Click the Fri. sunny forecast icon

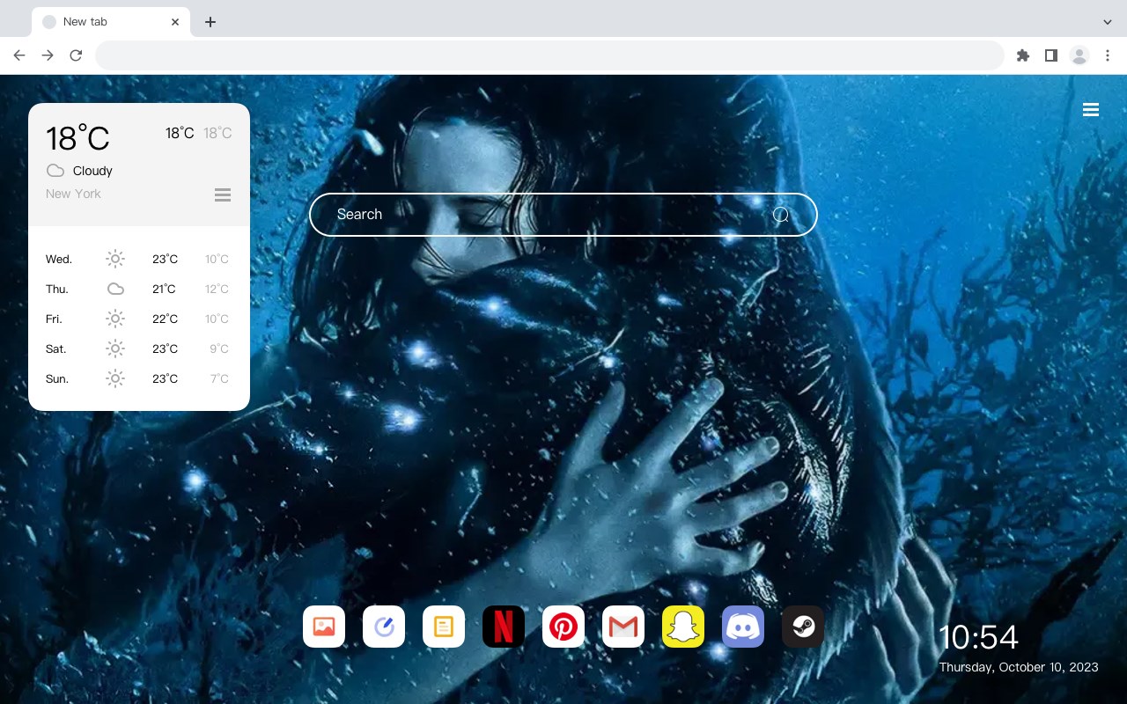[115, 319]
